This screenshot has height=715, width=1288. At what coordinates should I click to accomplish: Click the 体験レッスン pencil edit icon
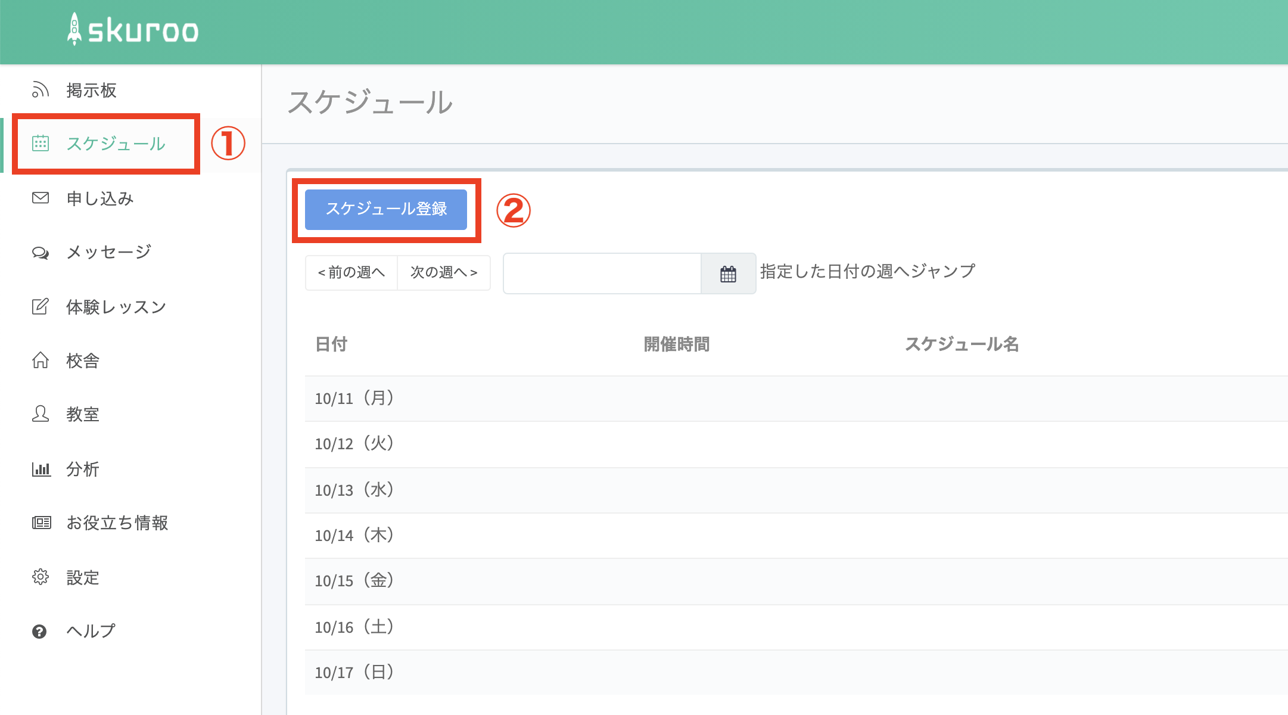point(40,306)
